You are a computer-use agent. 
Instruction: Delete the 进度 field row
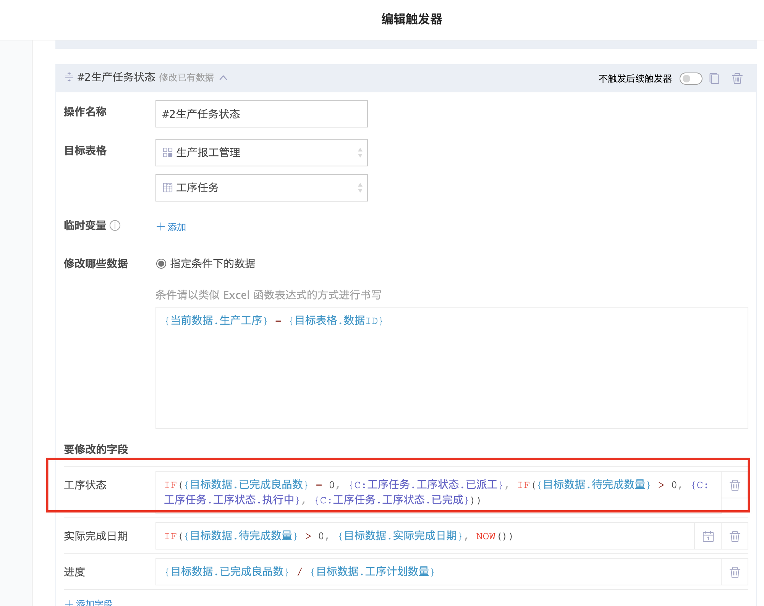735,572
